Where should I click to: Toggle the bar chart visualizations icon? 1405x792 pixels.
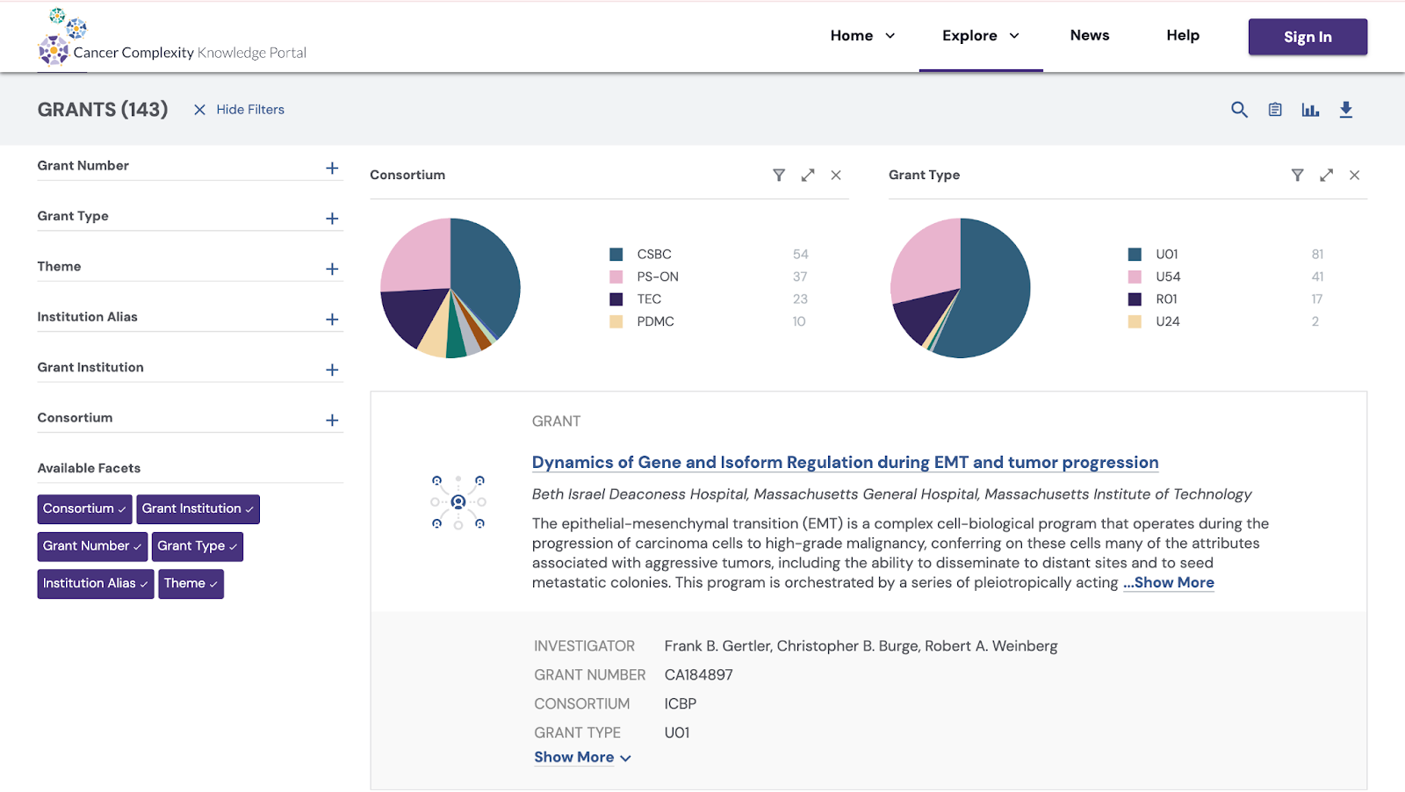(1310, 110)
